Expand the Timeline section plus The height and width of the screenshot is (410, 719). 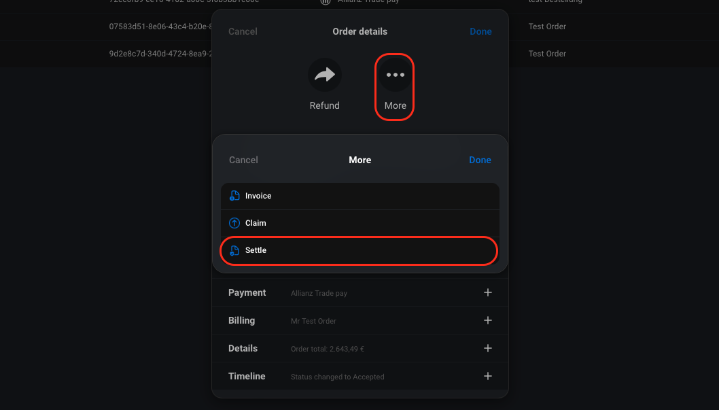tap(488, 377)
